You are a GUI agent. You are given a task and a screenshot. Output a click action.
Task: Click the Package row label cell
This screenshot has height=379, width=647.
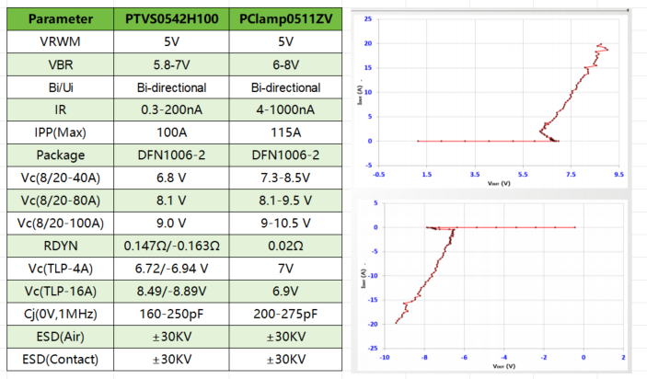pos(59,155)
